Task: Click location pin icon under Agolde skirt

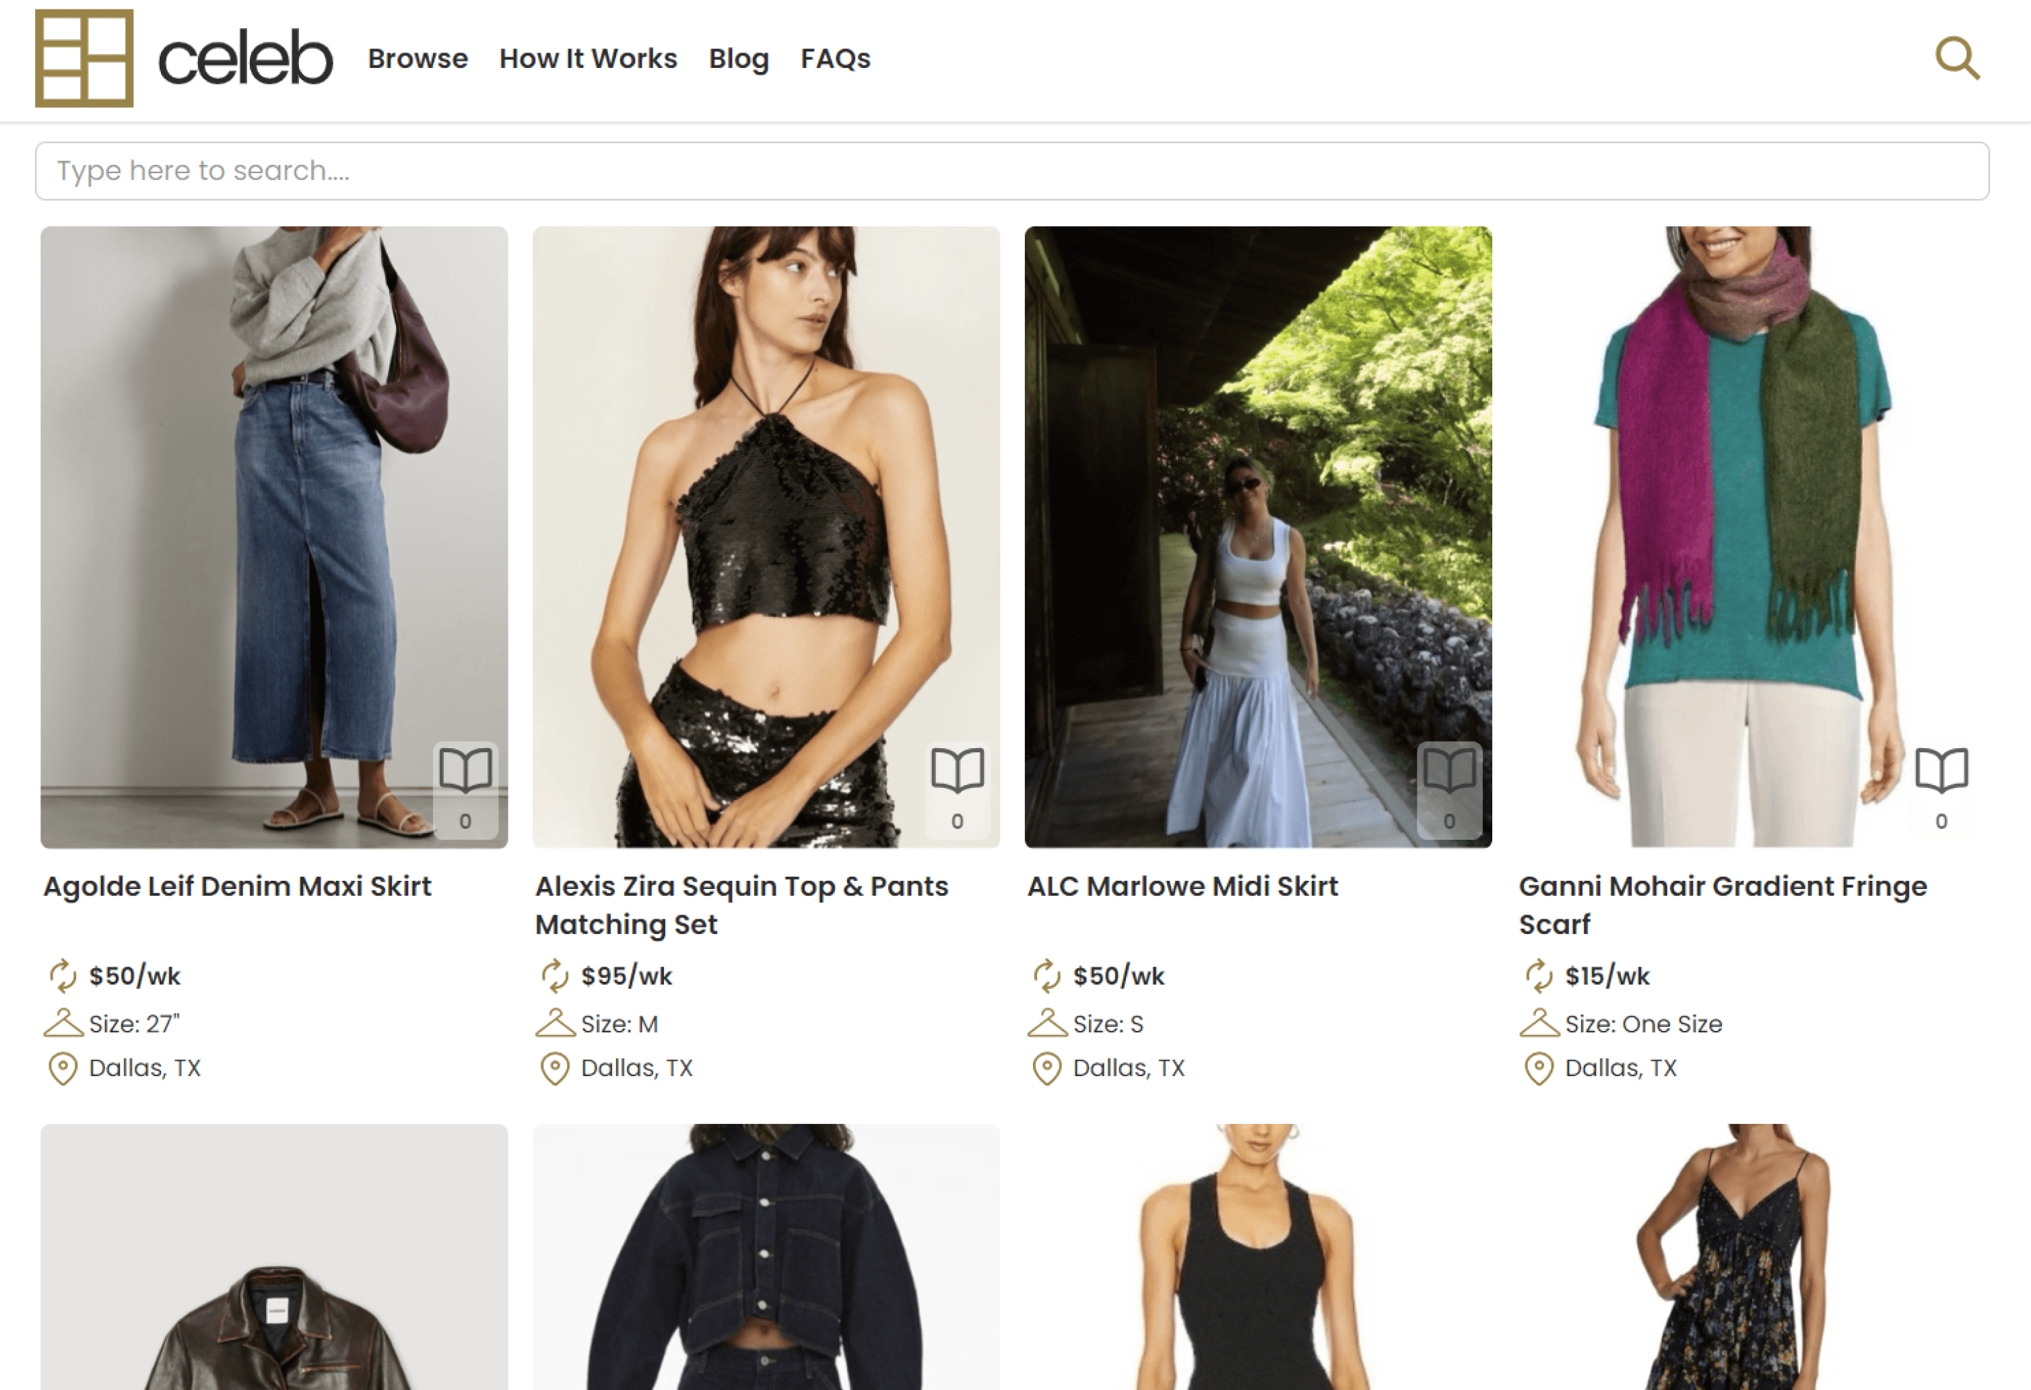Action: [63, 1068]
